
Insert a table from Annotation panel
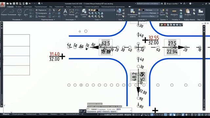76,16
